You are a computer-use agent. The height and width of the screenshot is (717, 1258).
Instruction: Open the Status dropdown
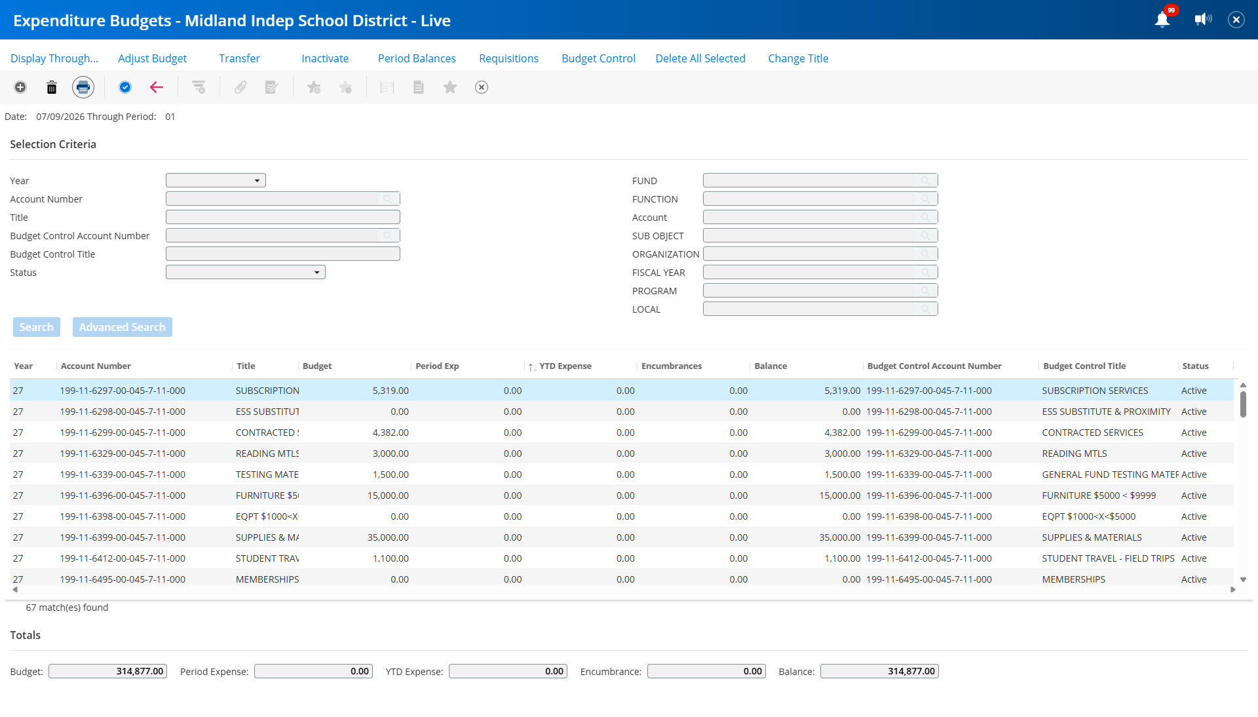click(x=246, y=272)
